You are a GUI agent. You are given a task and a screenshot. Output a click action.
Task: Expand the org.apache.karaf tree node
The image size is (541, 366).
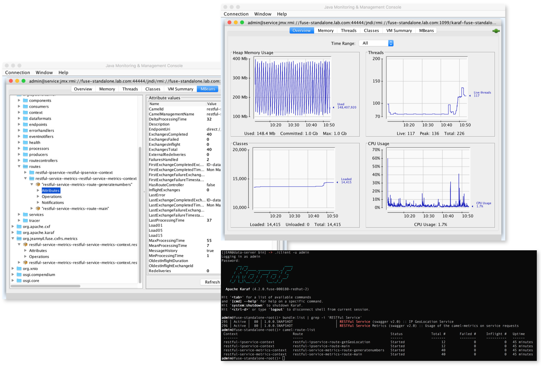(x=13, y=232)
